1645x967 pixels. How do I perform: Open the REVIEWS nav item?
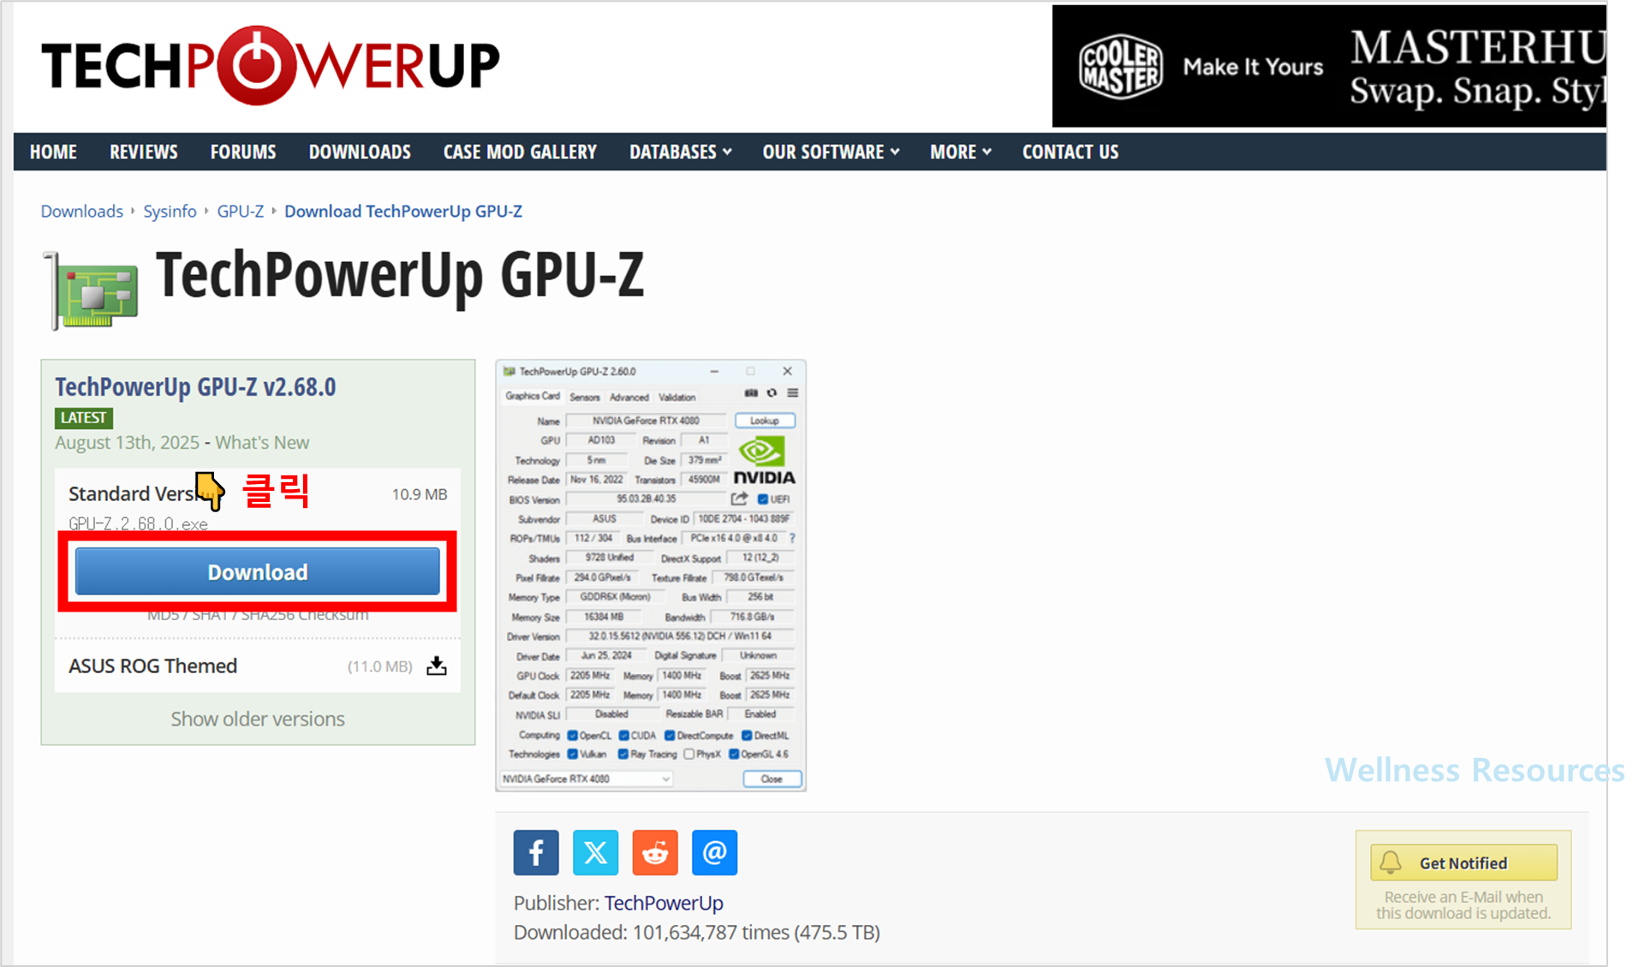click(143, 152)
